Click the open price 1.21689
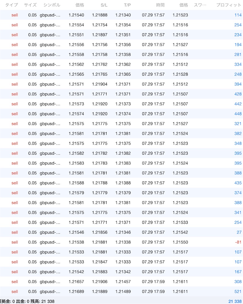The image size is (243, 304). [x=76, y=292]
